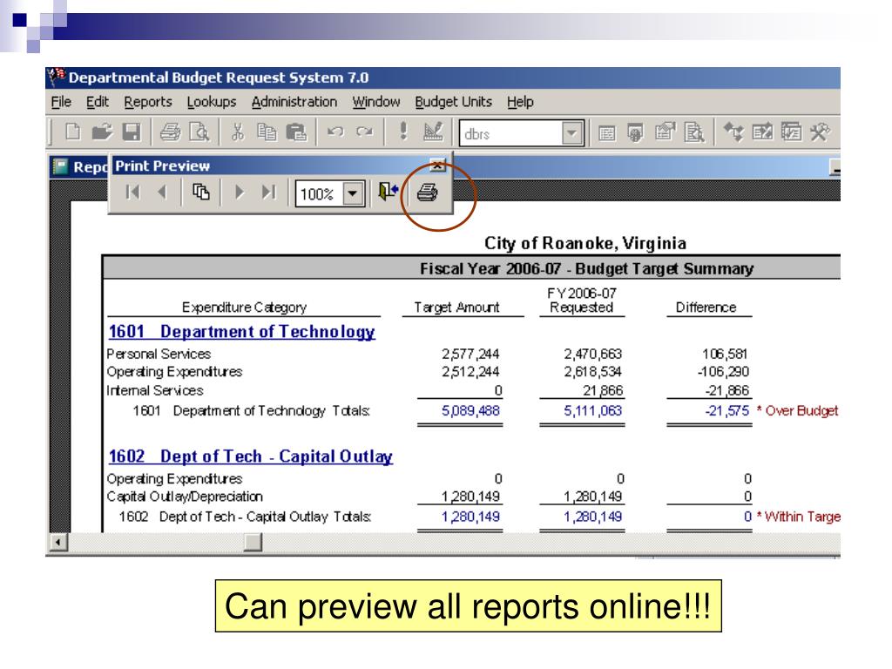Click the Internal Services row label
The width and height of the screenshot is (892, 669).
[x=154, y=390]
